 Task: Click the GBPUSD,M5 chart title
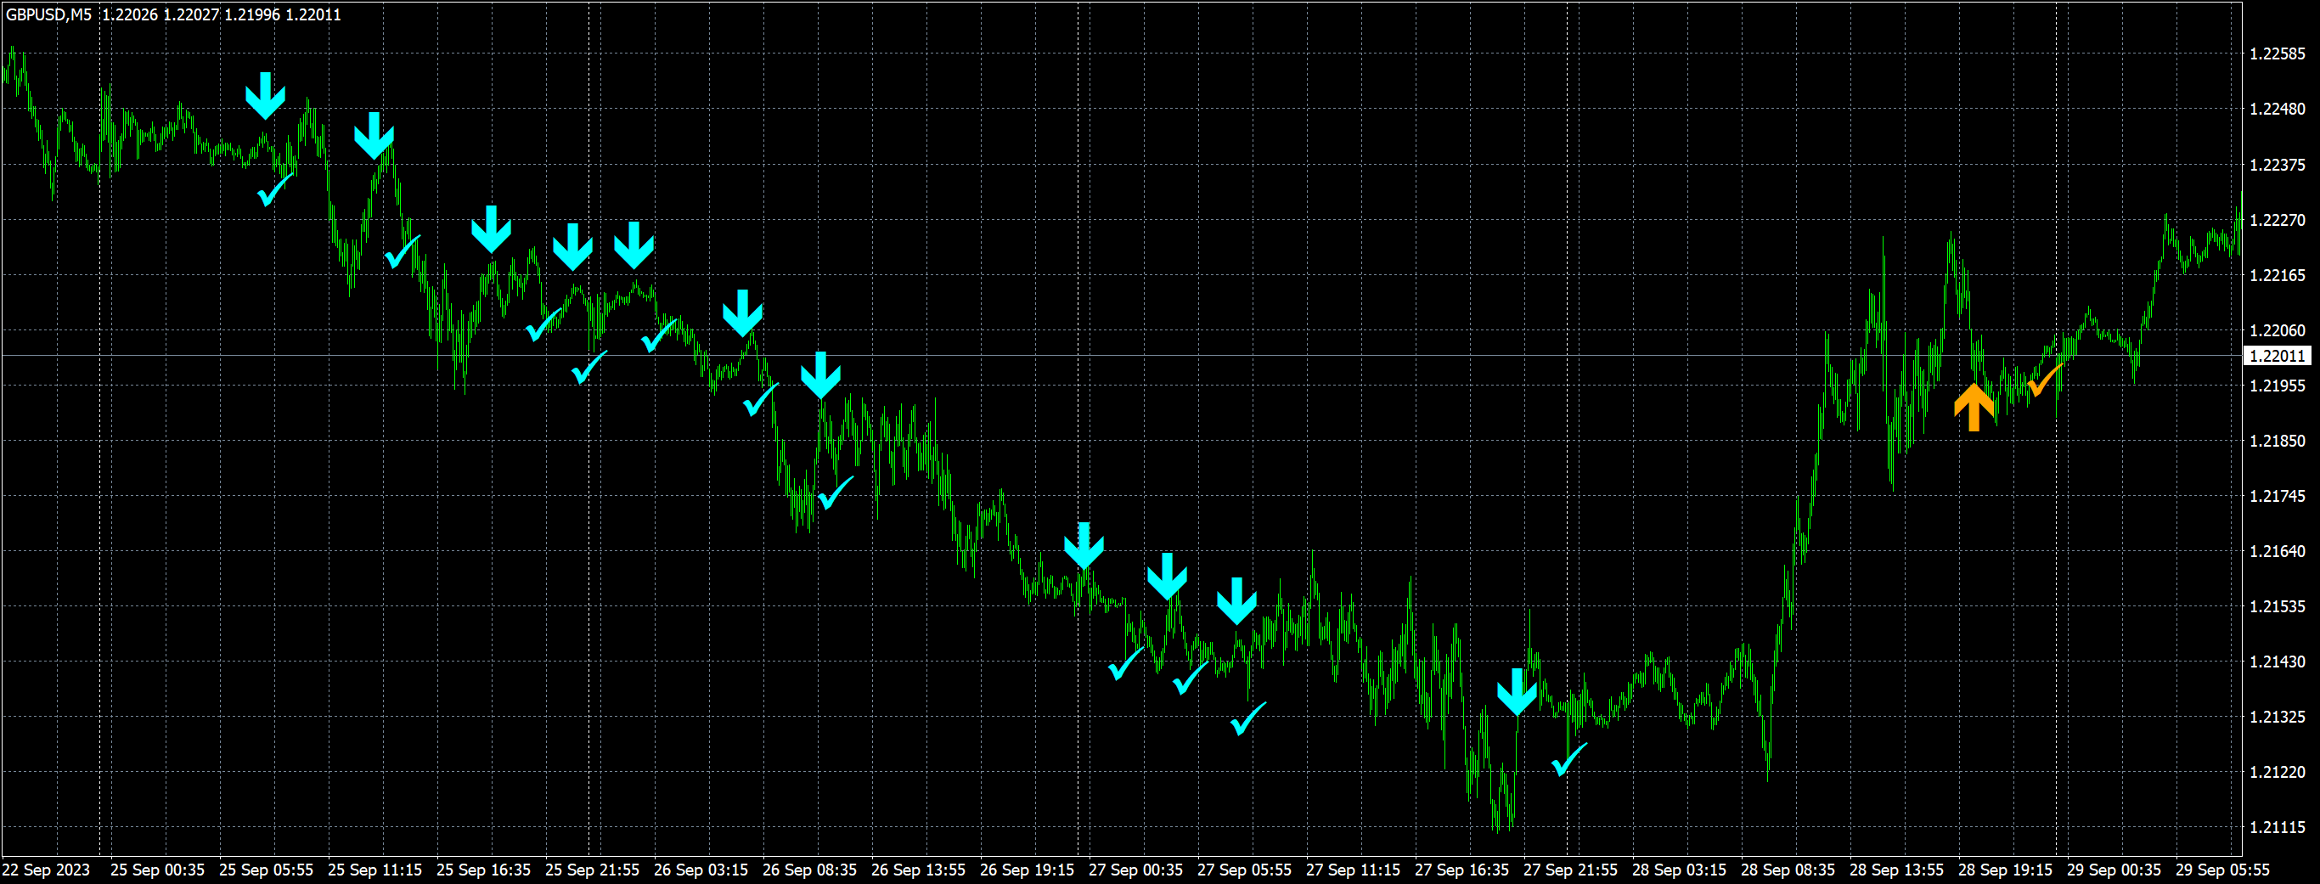tap(48, 14)
